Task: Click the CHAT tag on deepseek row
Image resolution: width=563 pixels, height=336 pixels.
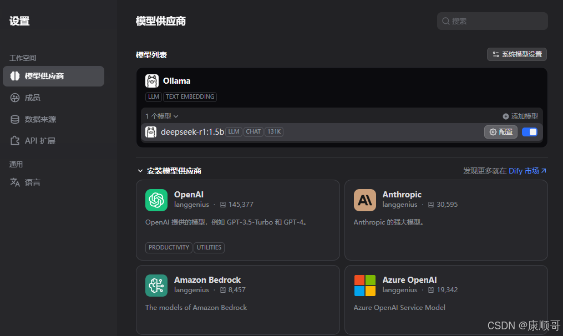Action: coord(253,132)
